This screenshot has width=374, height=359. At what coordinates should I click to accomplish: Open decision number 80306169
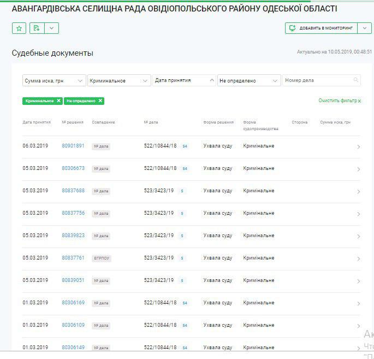(x=73, y=303)
